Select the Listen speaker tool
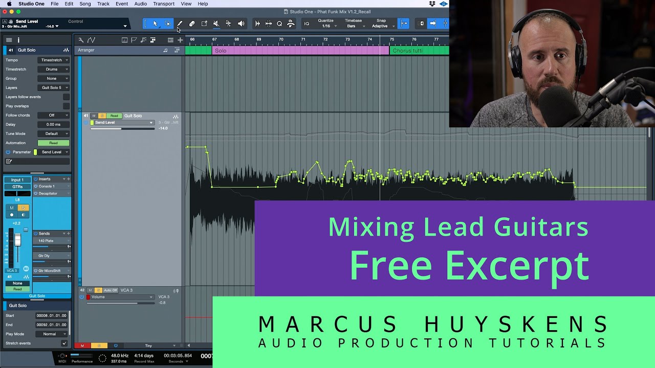Image resolution: width=655 pixels, height=368 pixels. click(x=241, y=24)
